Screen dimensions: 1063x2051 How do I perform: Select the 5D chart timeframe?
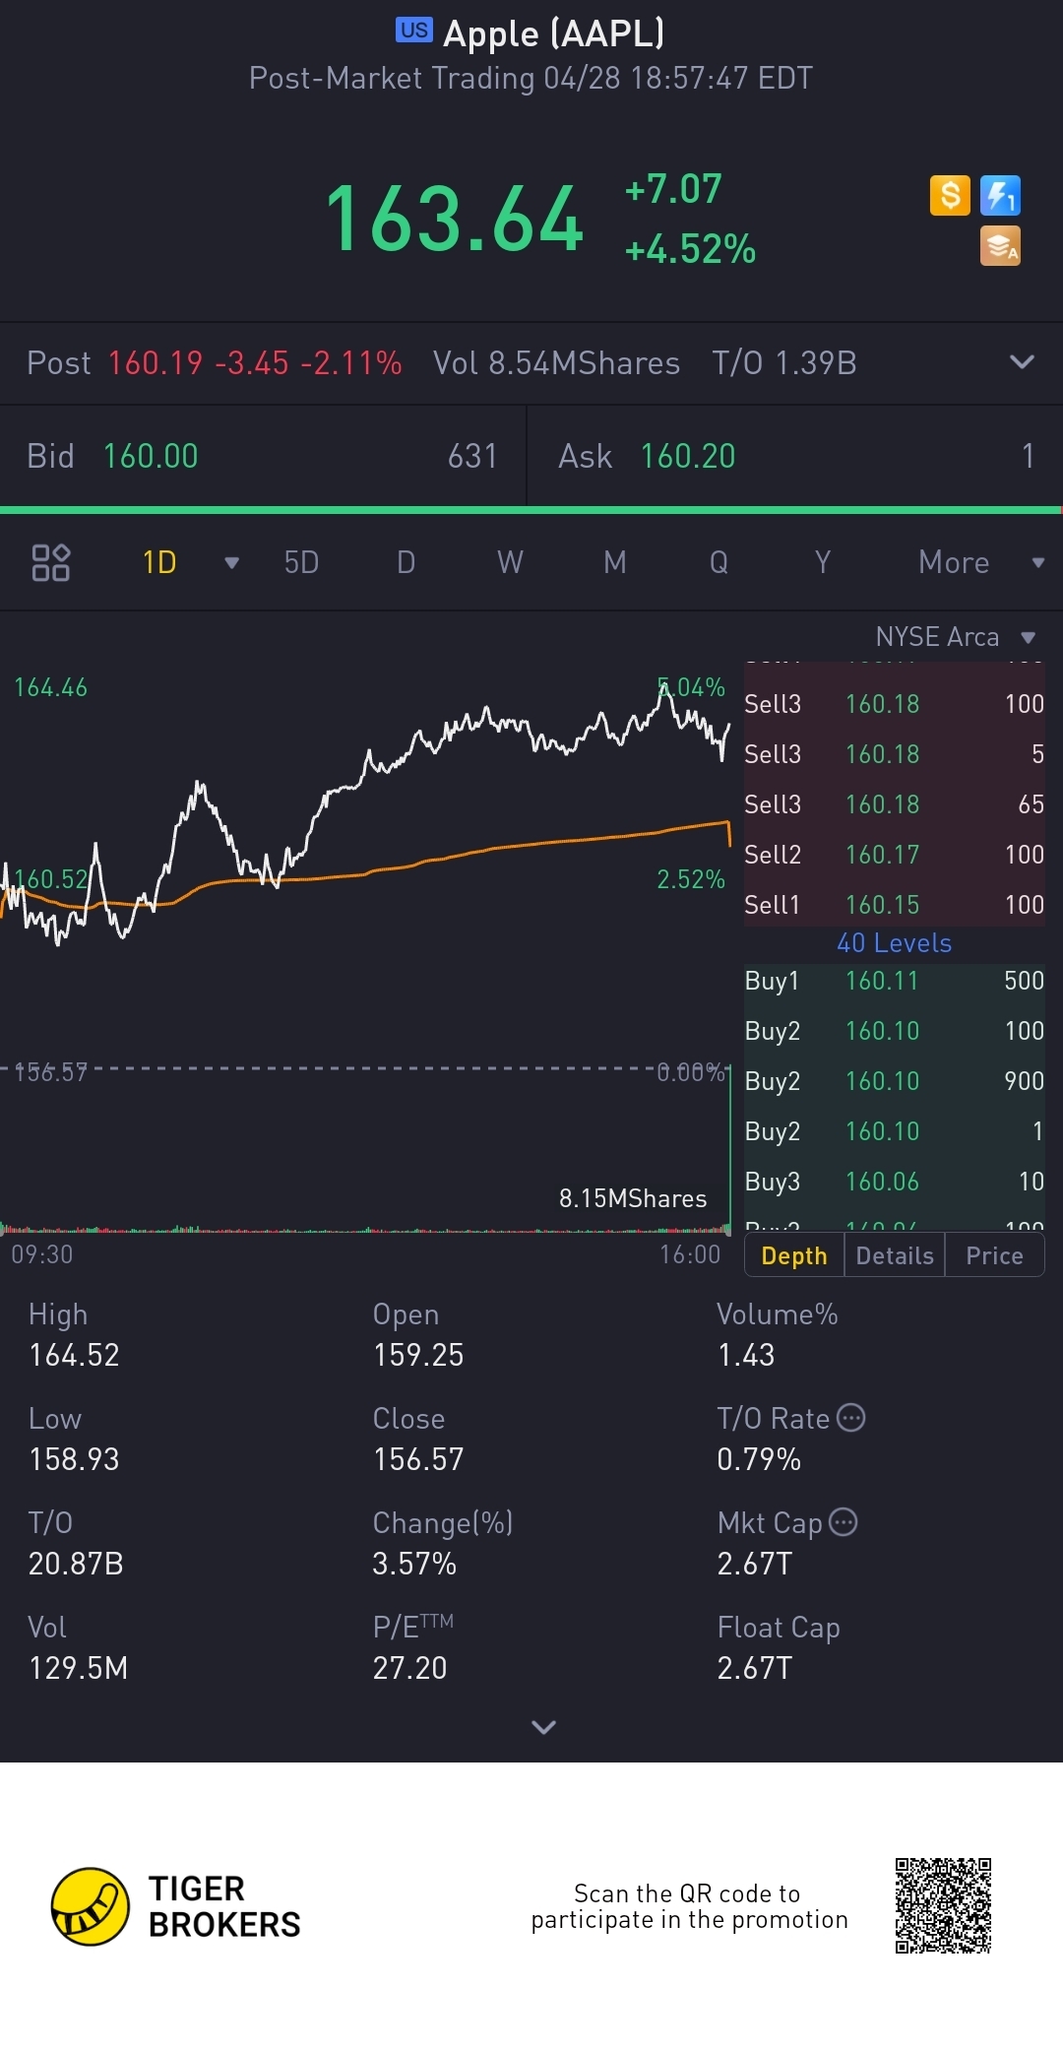click(x=301, y=562)
